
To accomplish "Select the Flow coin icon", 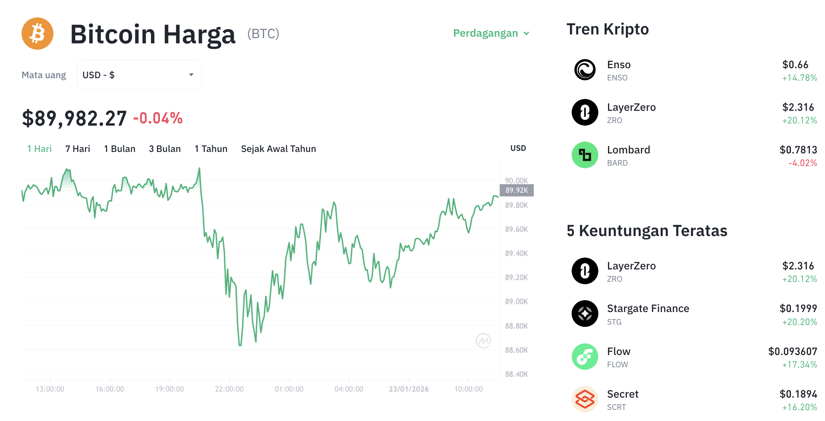I will (585, 356).
